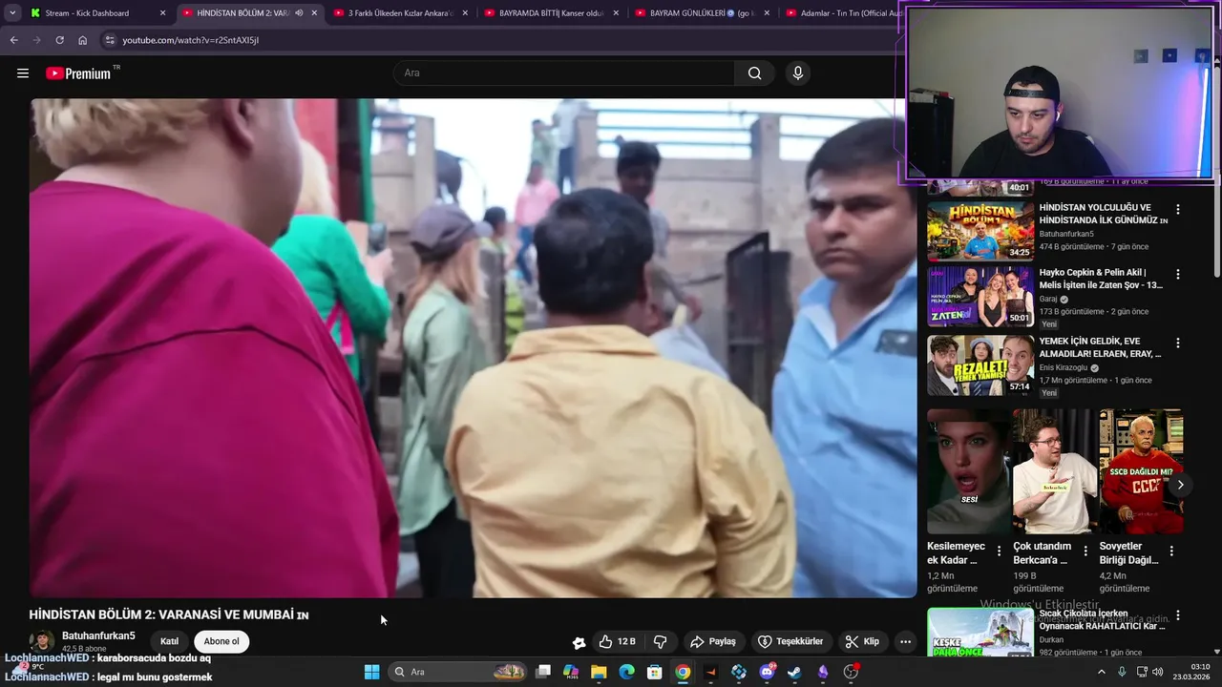Subscribe using the Abone ol button
The height and width of the screenshot is (687, 1222).
(x=221, y=641)
